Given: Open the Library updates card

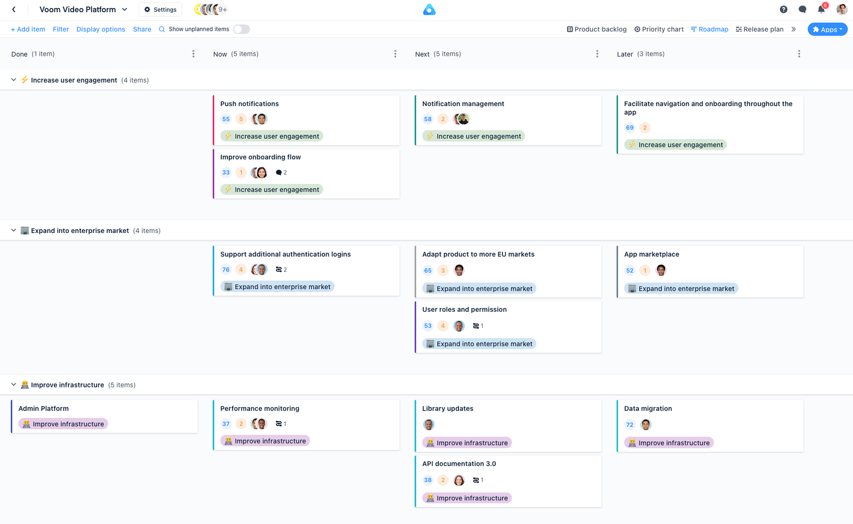Looking at the screenshot, I should [509, 426].
